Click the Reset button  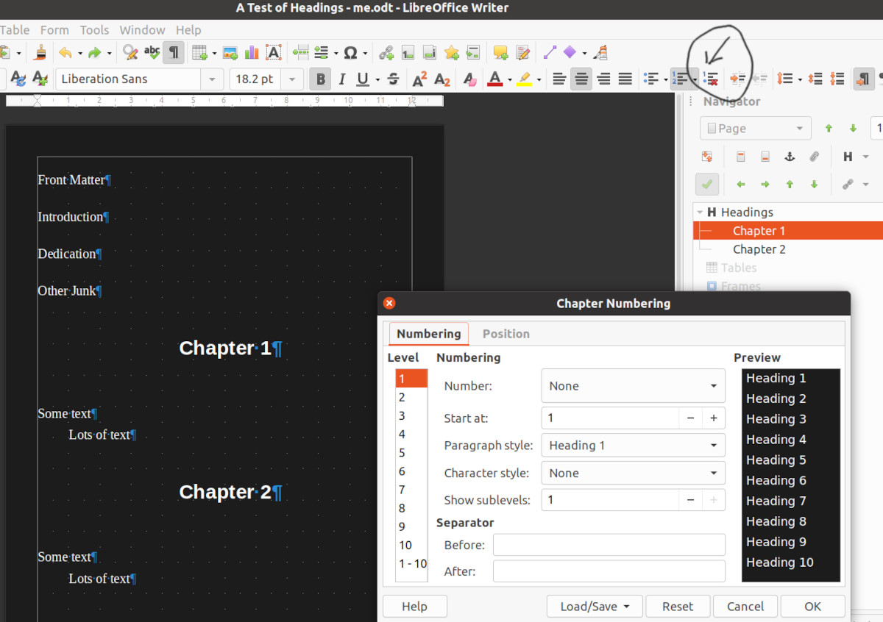pos(677,607)
